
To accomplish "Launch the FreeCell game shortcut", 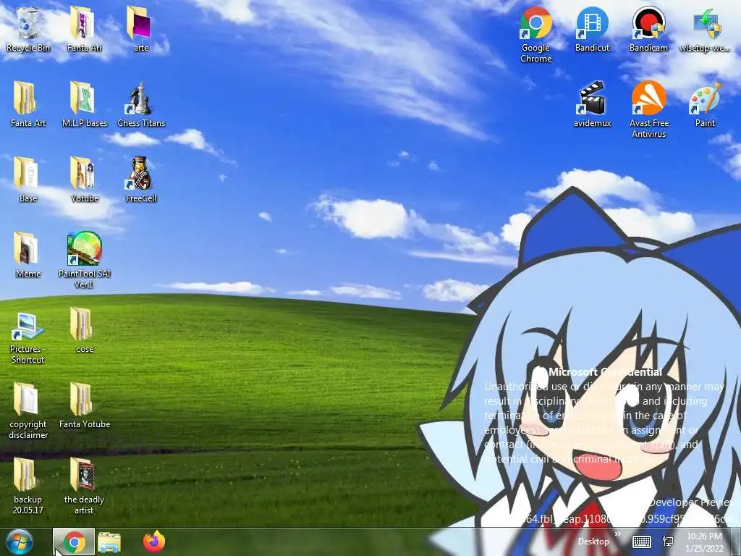I will coord(141,180).
